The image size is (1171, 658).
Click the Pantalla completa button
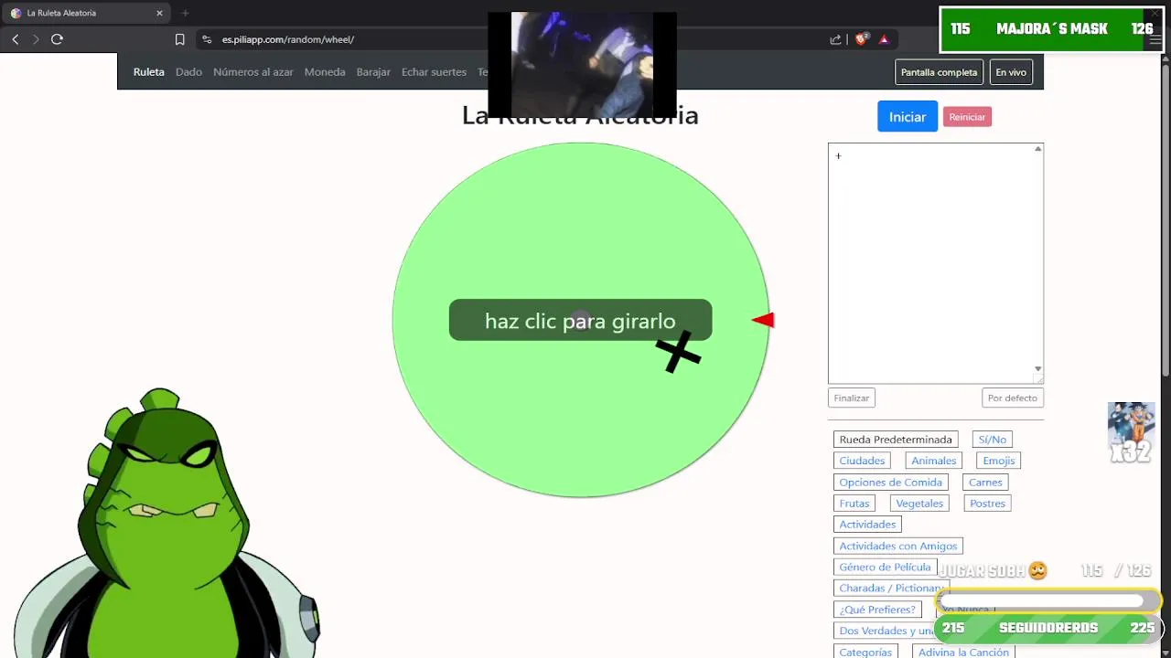[x=939, y=72]
